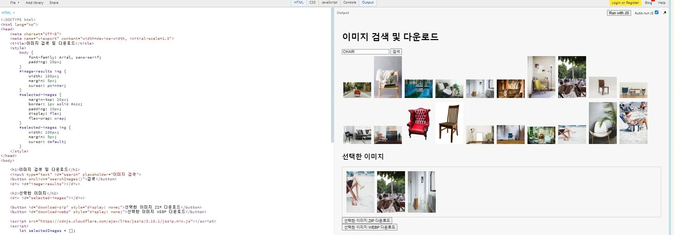Screen dimensions: 674x235
Task: Click the Share menu item
Action: pyautogui.click(x=54, y=3)
